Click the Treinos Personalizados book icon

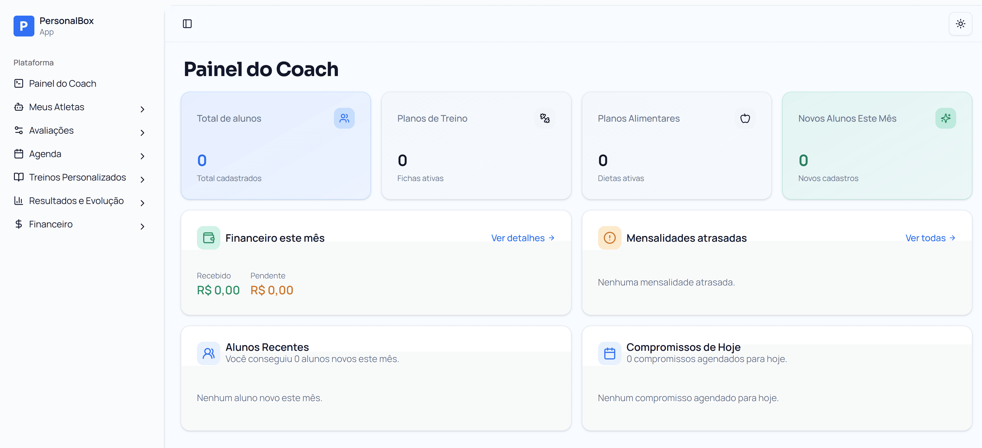click(19, 177)
